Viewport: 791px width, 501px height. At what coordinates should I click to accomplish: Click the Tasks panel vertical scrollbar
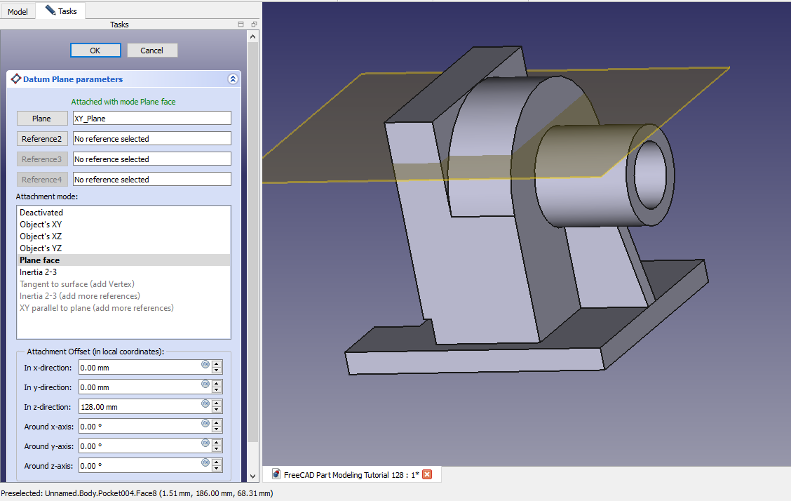[x=253, y=211]
